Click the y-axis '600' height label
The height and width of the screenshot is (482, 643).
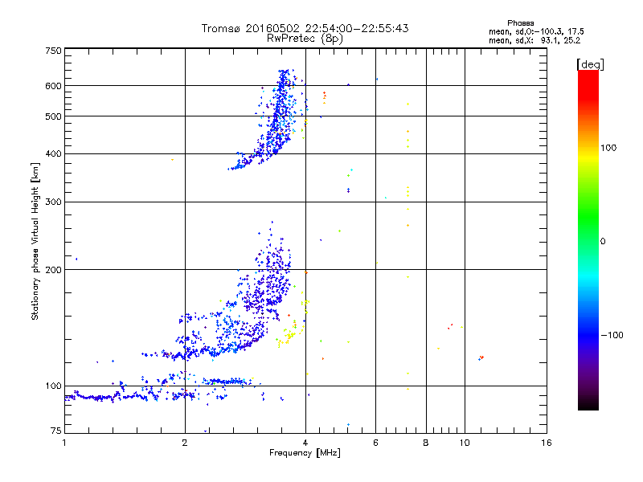tap(53, 86)
